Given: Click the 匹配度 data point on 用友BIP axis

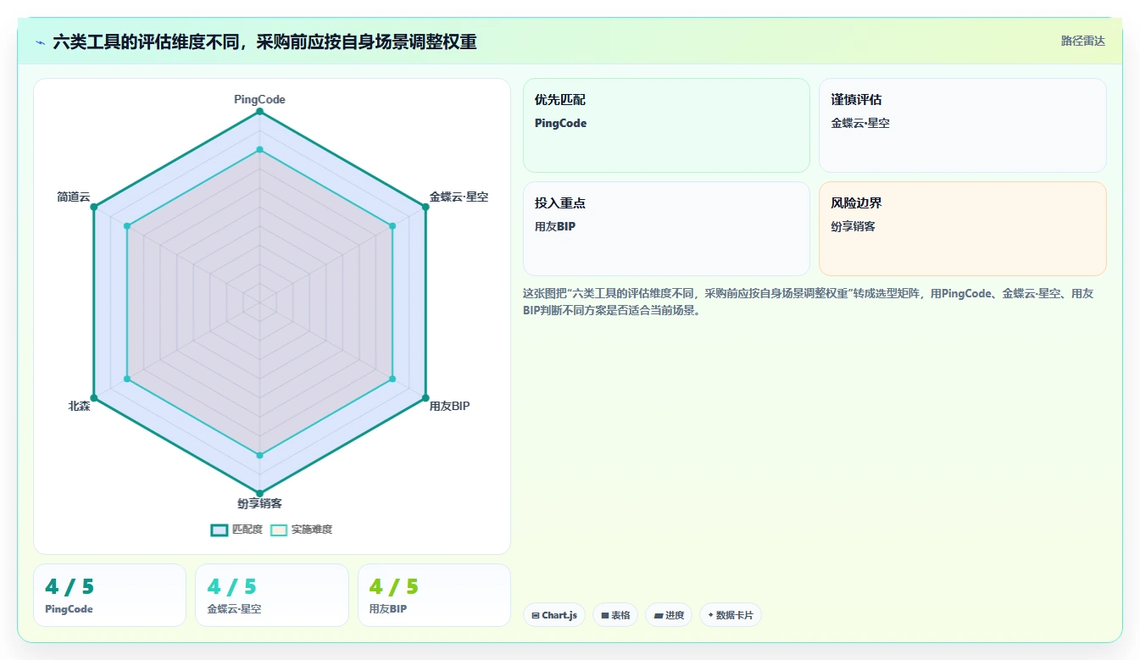Looking at the screenshot, I should pyautogui.click(x=425, y=397).
